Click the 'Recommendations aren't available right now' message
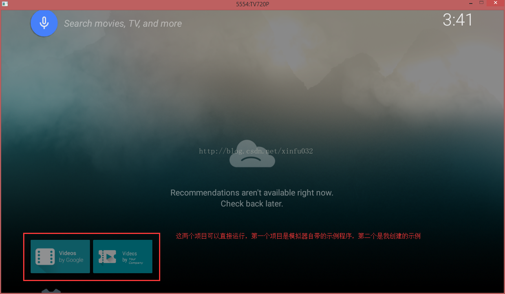 [x=252, y=193]
